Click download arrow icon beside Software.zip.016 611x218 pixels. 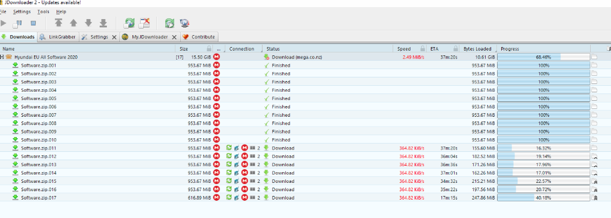[16, 189]
